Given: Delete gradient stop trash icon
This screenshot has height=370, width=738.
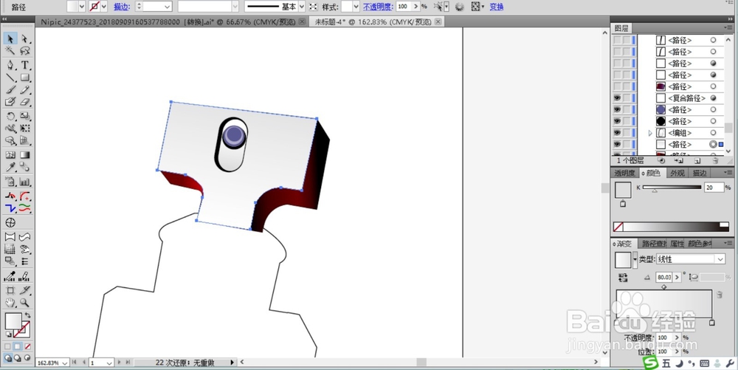Looking at the screenshot, I should [x=719, y=295].
